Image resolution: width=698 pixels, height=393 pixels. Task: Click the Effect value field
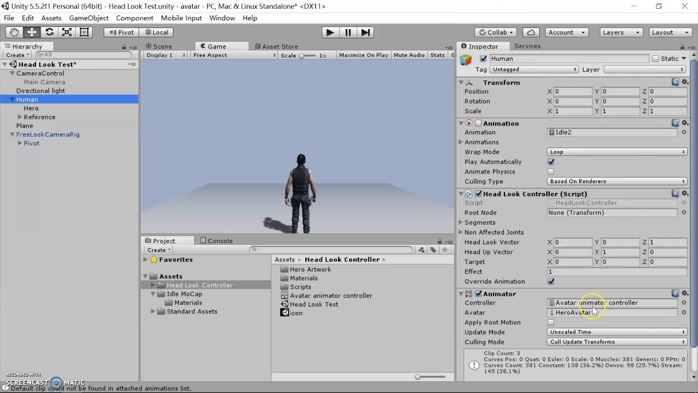(x=617, y=271)
